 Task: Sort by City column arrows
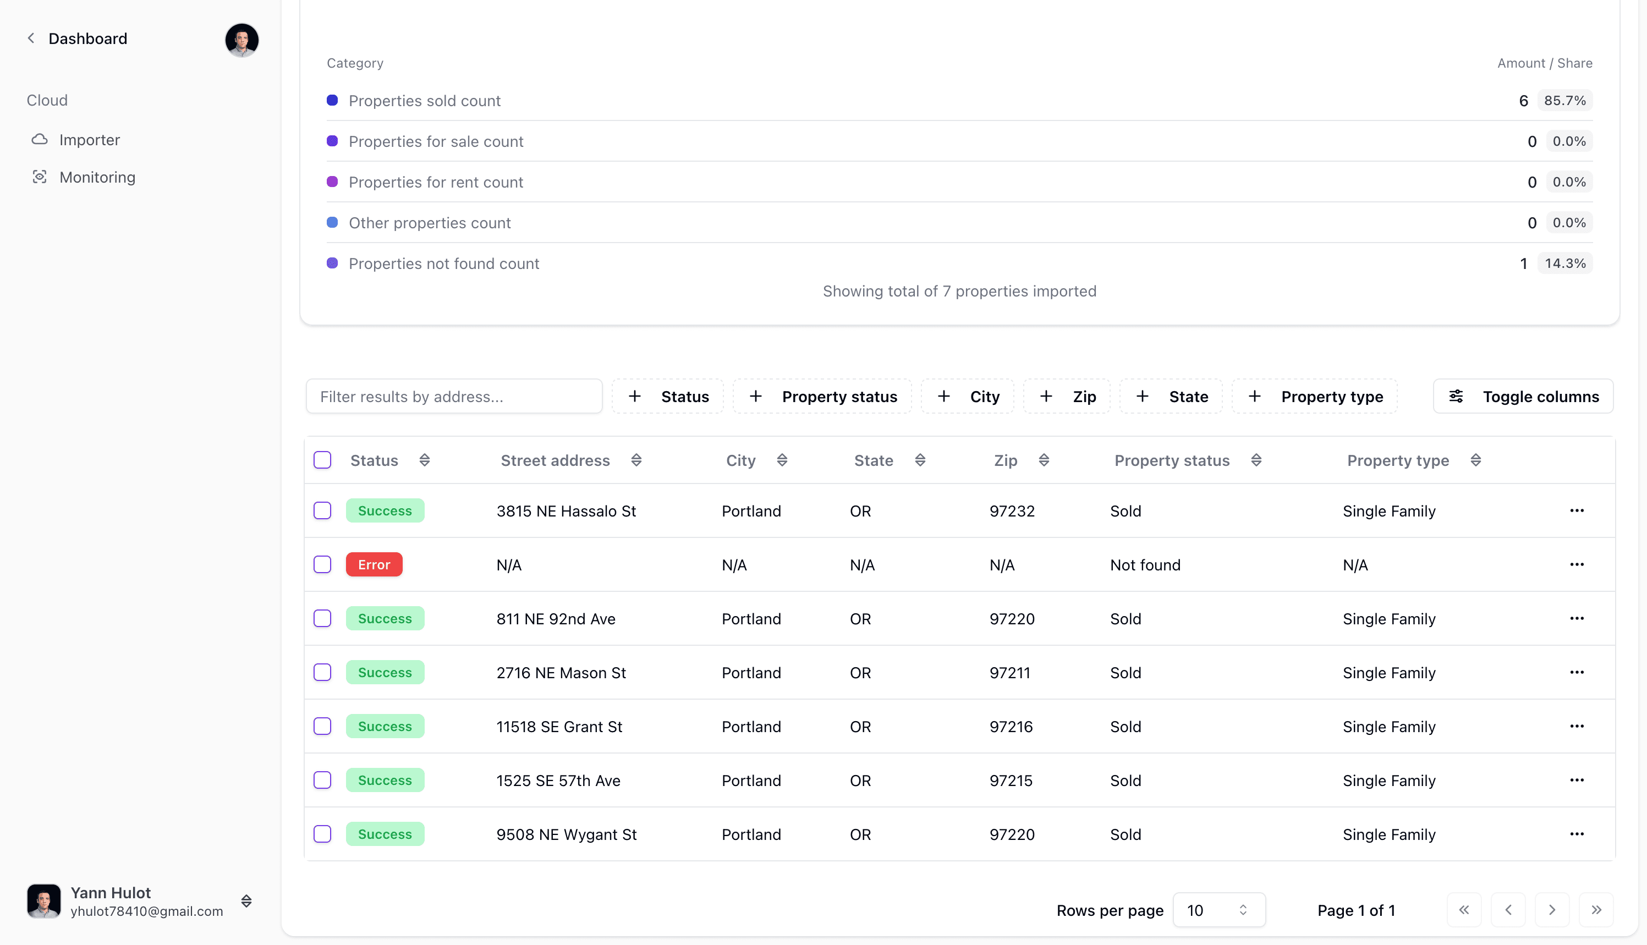click(x=782, y=460)
